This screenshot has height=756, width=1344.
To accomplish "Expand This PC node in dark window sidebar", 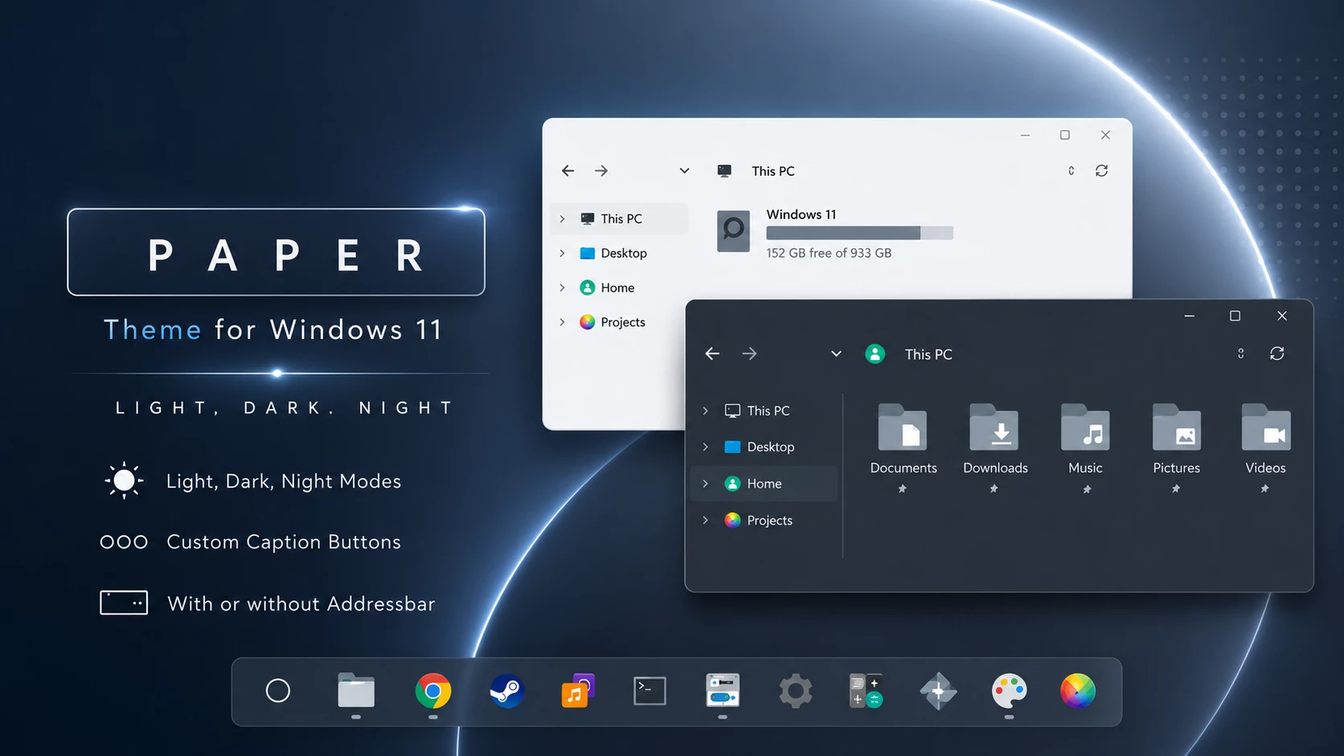I will (x=706, y=411).
